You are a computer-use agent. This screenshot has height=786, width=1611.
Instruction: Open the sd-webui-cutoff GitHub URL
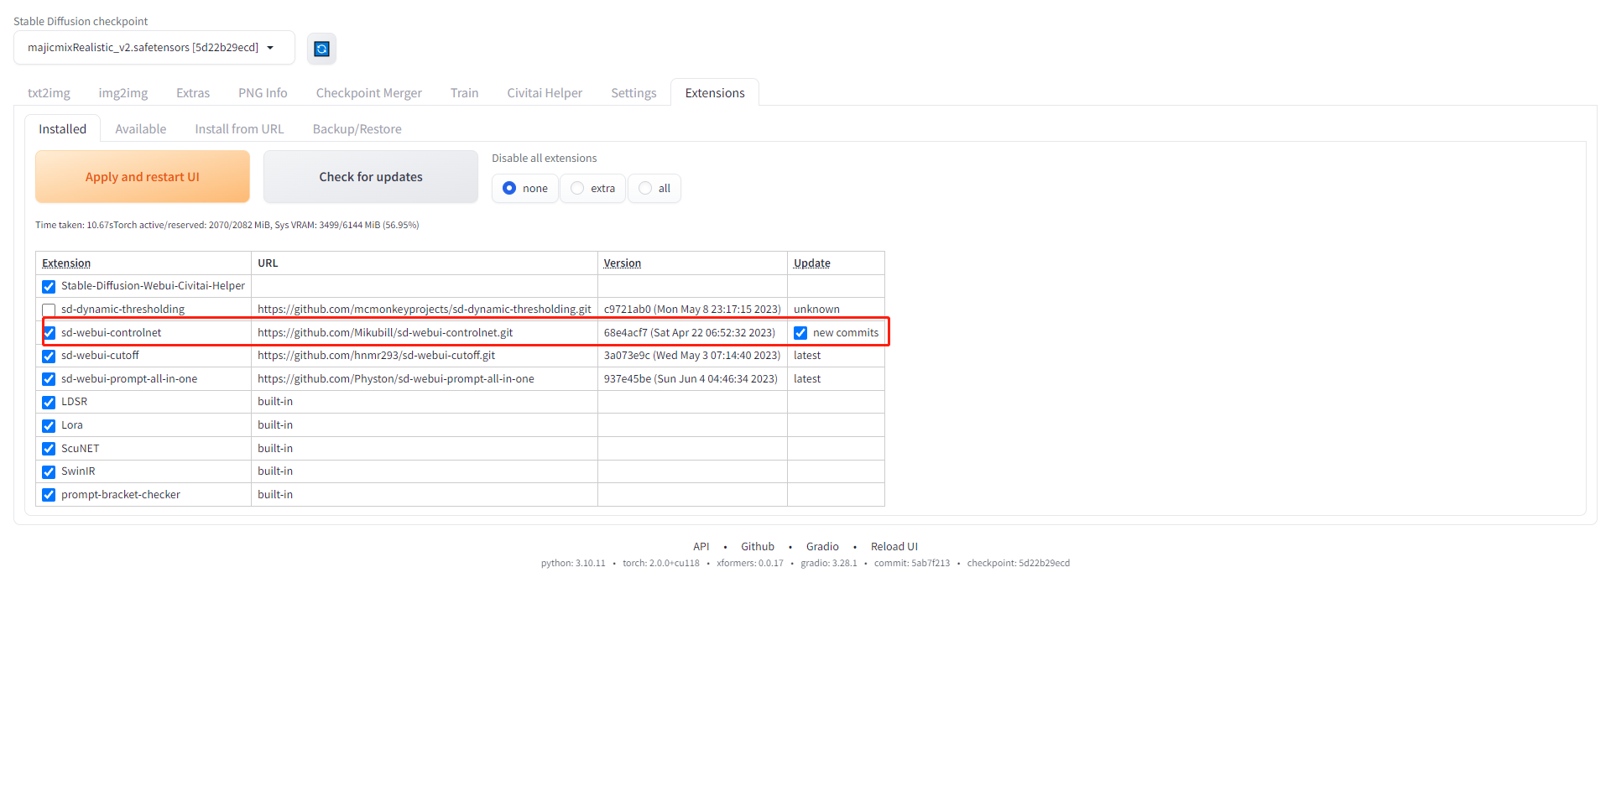click(376, 356)
